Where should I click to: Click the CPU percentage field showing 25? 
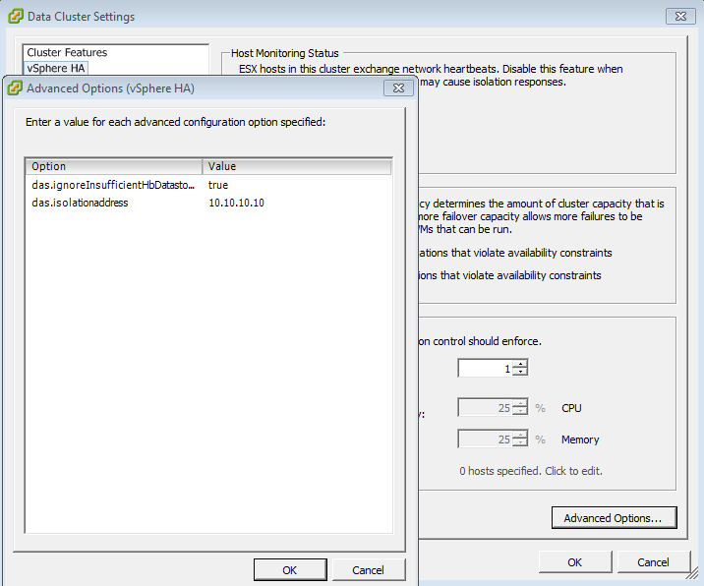(x=486, y=408)
